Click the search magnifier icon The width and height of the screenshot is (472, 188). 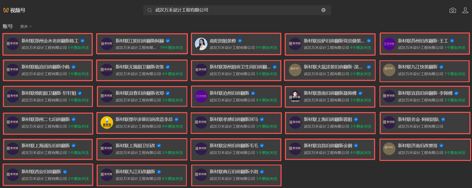pyautogui.click(x=150, y=10)
